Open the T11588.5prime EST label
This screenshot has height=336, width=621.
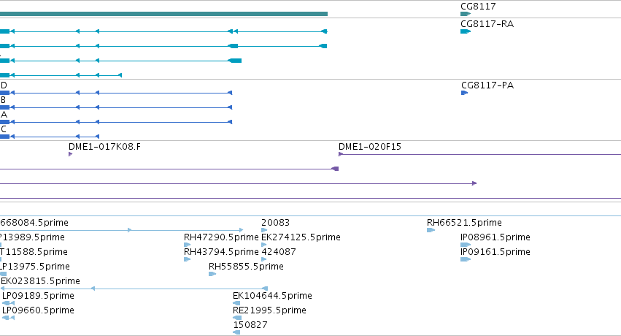click(34, 251)
